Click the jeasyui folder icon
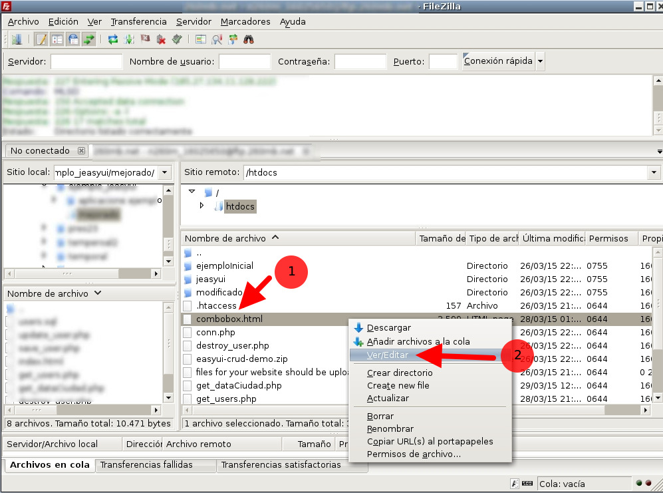 click(188, 279)
